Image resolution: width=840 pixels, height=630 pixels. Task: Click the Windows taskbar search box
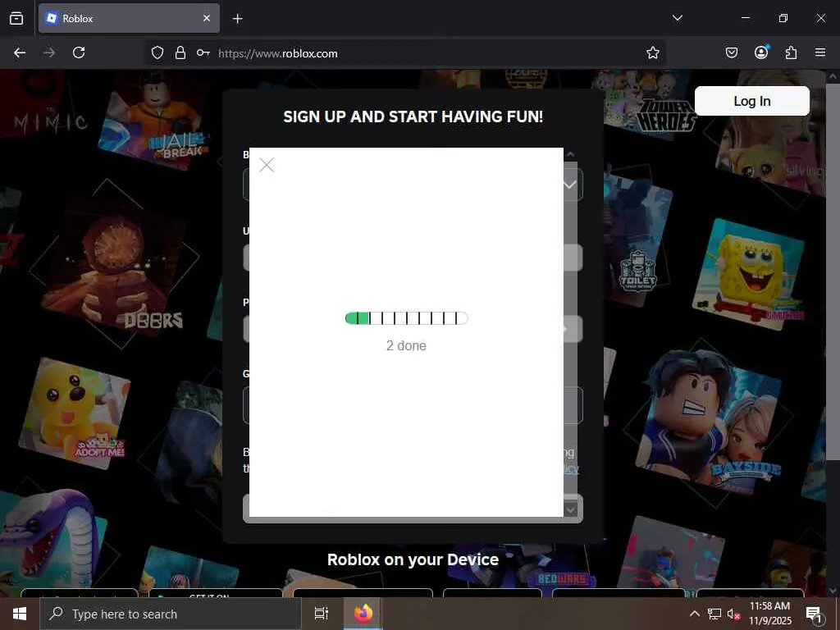(171, 614)
